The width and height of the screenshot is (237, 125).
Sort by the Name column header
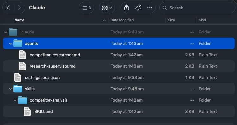coord(20,20)
